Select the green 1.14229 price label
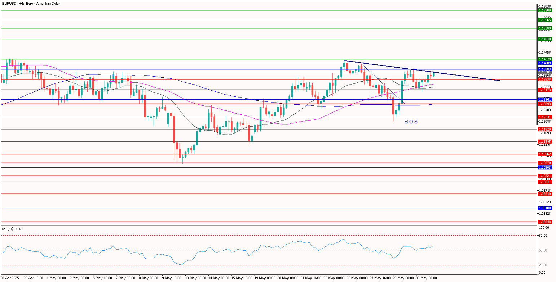This screenshot has width=556, height=282. [545, 59]
